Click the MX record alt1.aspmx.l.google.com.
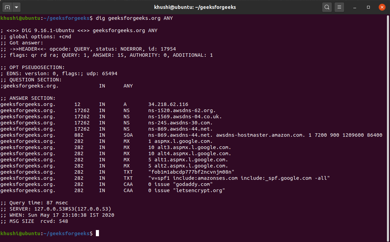Image resolution: width=390 pixels, height=242 pixels. coord(191,160)
